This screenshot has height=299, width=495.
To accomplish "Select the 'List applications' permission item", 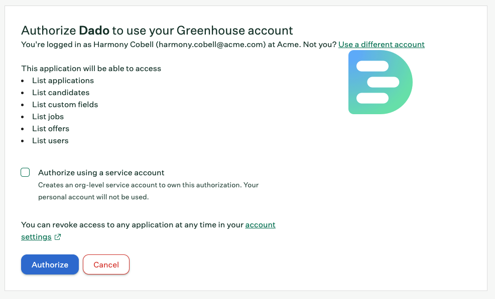I will 63,81.
